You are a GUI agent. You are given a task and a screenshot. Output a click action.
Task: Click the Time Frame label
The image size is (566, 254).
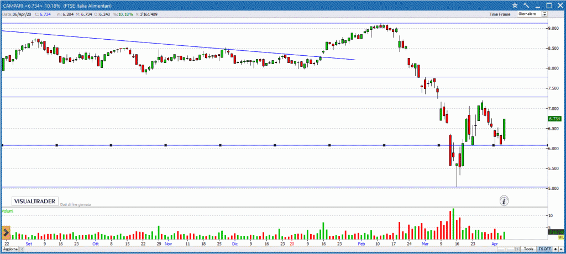[500, 14]
